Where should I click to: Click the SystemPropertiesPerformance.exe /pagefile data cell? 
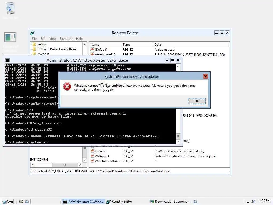tap(185, 156)
